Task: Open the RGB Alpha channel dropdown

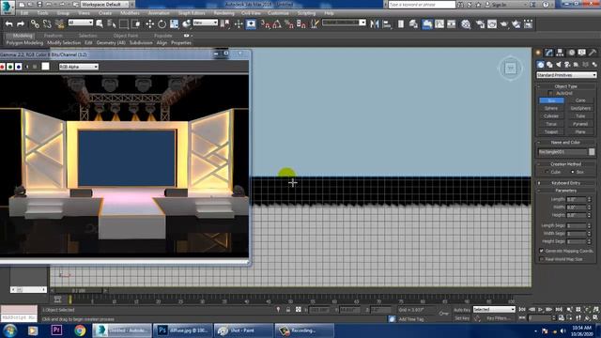Action: click(x=79, y=67)
